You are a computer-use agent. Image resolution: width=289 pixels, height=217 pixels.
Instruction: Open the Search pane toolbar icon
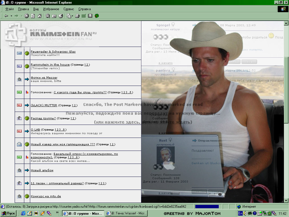tap(48, 16)
